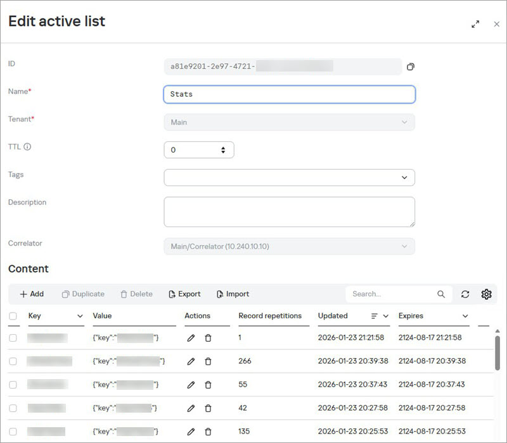Edit the record with 55 repetitions
This screenshot has height=443, width=507.
191,385
